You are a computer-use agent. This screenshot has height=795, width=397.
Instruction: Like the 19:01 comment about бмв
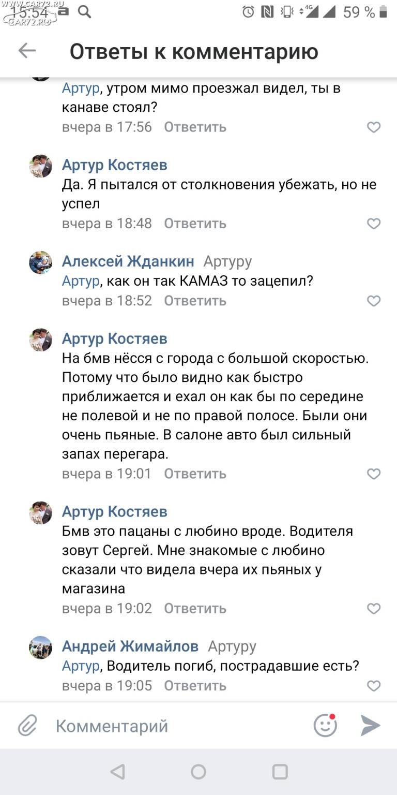click(374, 474)
